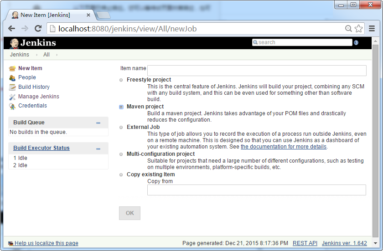Image resolution: width=383 pixels, height=251 pixels.
Task: Collapse the Build Queue panel
Action: coord(98,123)
